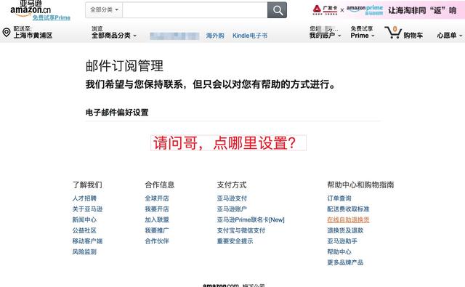Open 帮助中心 help link

[339, 251]
